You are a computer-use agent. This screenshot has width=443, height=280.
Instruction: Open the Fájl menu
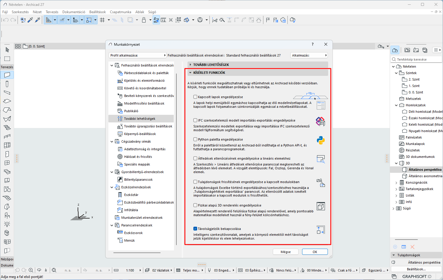tap(5, 12)
